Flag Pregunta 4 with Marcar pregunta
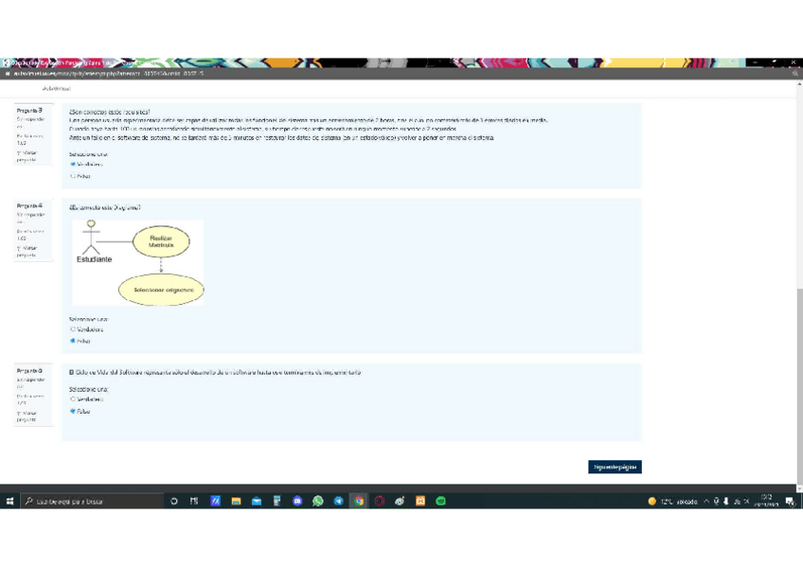This screenshot has width=803, height=567. coord(27,251)
